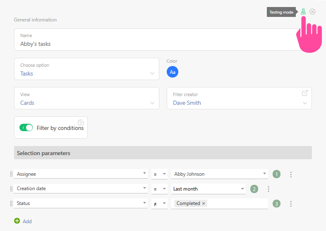Click the green plus Add icon
The height and width of the screenshot is (231, 326).
coord(17,221)
